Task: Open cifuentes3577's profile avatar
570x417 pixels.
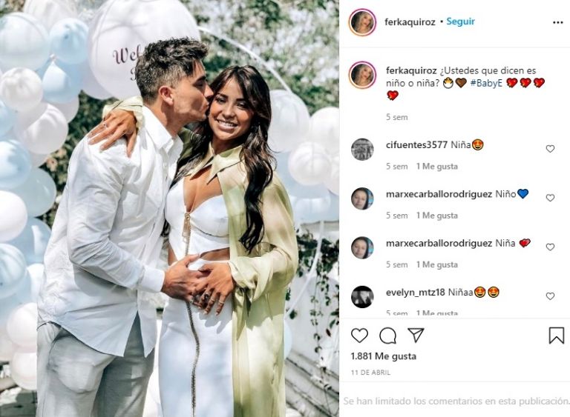Action: point(362,149)
